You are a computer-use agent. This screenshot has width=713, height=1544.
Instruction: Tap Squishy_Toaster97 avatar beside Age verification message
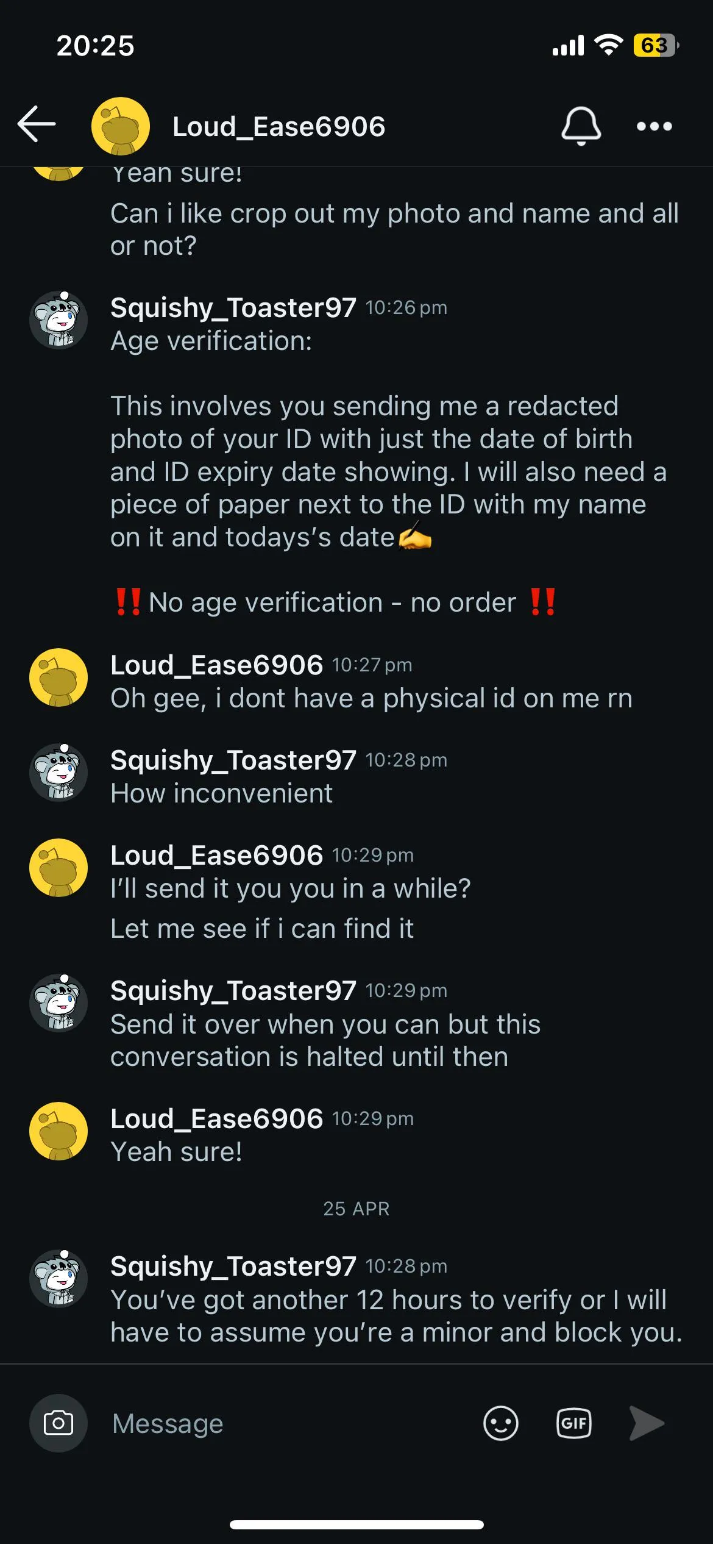pos(59,320)
